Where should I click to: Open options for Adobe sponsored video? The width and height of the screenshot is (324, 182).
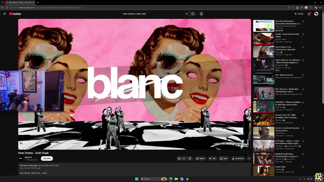pyautogui.click(x=303, y=21)
